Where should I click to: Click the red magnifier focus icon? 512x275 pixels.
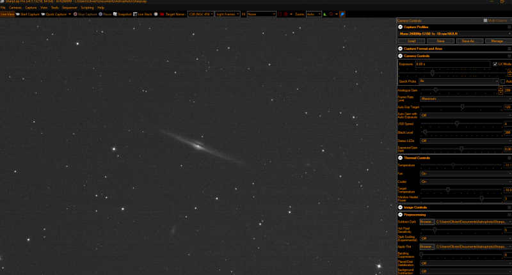point(331,14)
